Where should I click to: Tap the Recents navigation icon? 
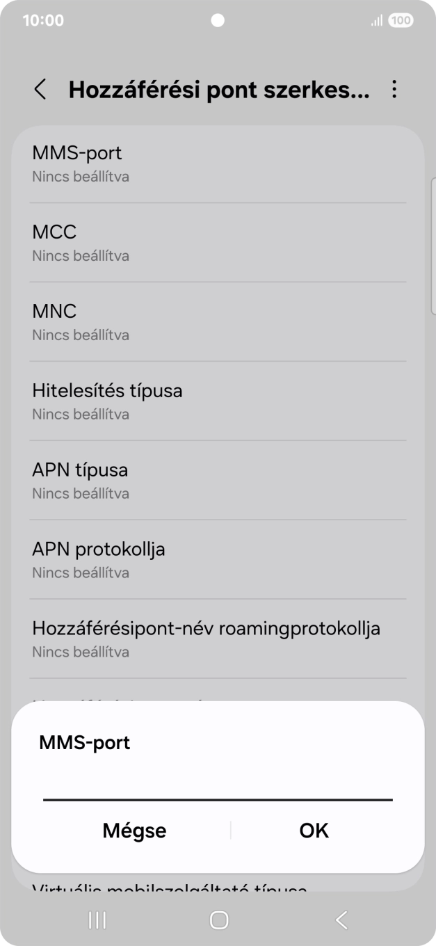[96, 919]
